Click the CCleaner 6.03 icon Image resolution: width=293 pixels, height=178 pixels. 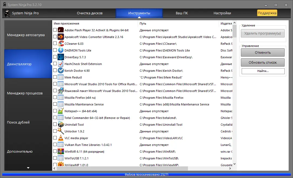click(60, 43)
